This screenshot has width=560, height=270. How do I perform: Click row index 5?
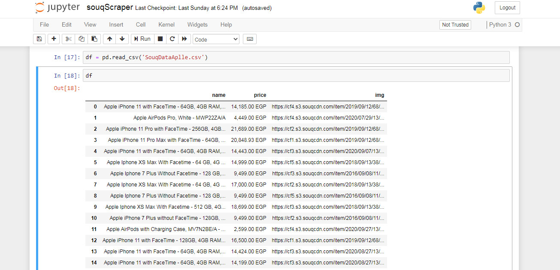[95, 162]
